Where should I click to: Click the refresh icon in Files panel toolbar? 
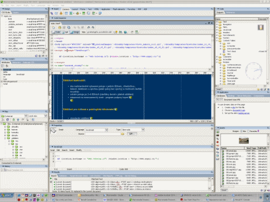[8, 120]
